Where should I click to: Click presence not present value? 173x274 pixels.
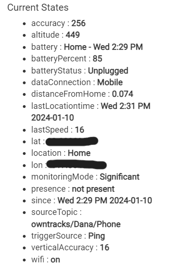(x=93, y=189)
